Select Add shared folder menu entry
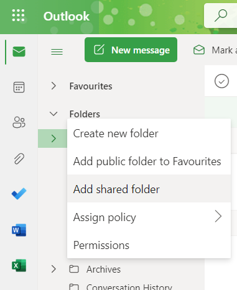Image resolution: width=237 pixels, height=290 pixels. (x=149, y=189)
